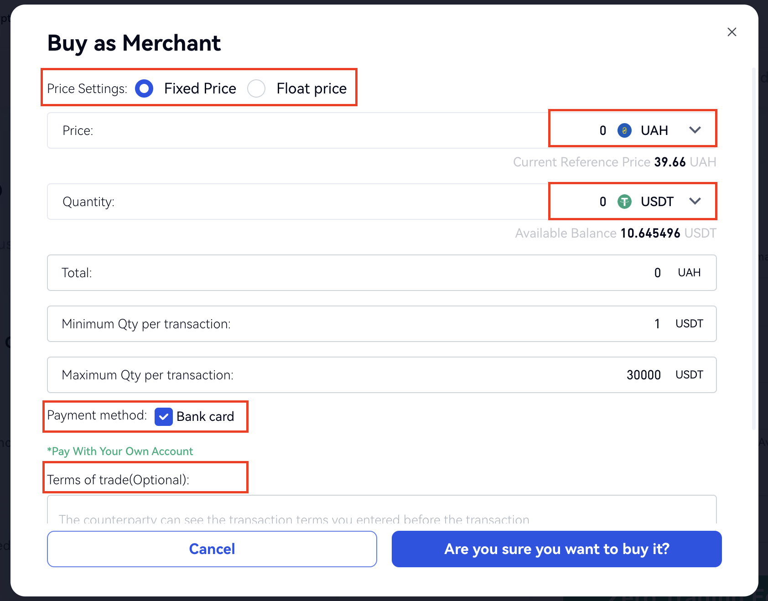Focus the Quantity input field
This screenshot has width=768, height=601.
click(x=319, y=202)
